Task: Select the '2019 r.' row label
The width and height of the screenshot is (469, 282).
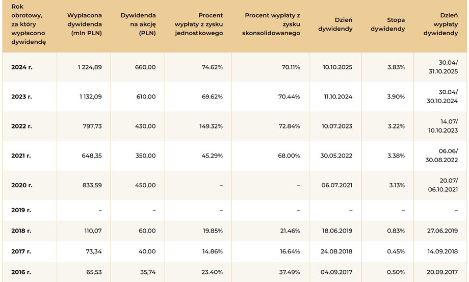Action: pos(21,210)
